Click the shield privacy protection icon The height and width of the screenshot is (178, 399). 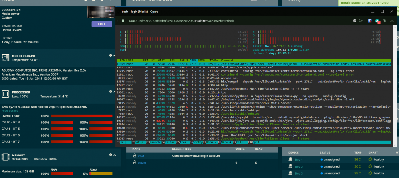[355, 21]
